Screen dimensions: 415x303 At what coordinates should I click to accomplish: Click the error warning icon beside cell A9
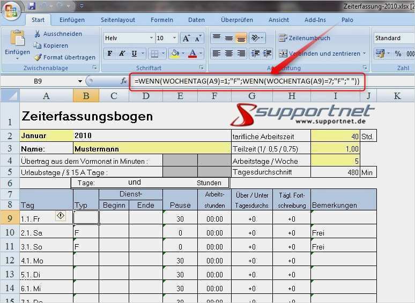coord(61,216)
